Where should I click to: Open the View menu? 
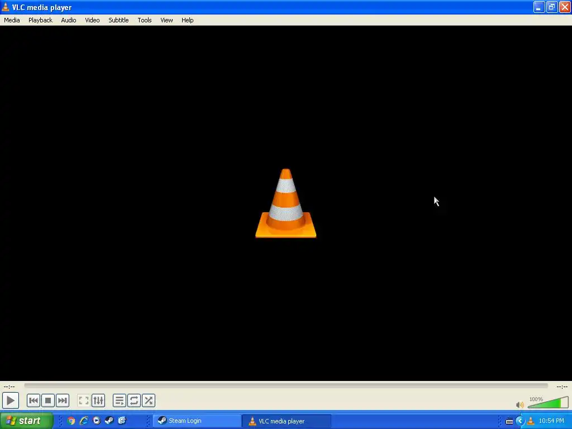166,20
